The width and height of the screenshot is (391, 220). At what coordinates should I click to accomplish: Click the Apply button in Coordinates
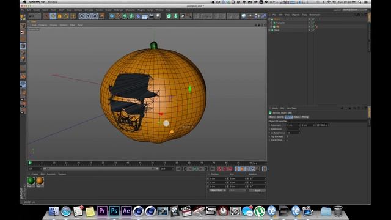click(257, 190)
